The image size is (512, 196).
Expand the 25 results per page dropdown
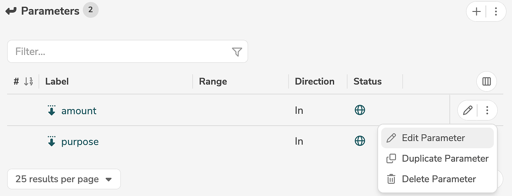[64, 179]
